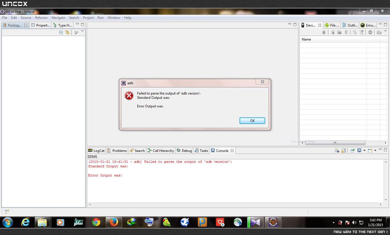Click the Start Method Profiling icon
Viewport: 390px width, 235px height.
[361, 33]
